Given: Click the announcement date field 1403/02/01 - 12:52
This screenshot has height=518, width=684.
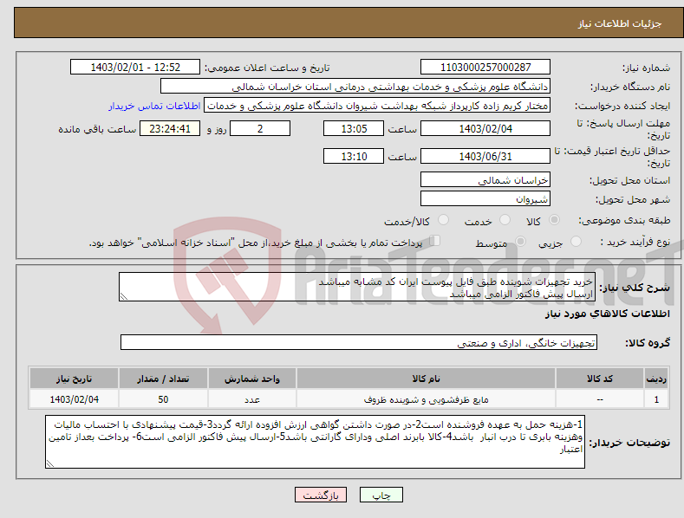Looking at the screenshot, I should [x=135, y=68].
